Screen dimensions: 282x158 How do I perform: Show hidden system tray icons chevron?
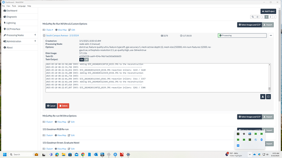pyautogui.click(x=250, y=154)
